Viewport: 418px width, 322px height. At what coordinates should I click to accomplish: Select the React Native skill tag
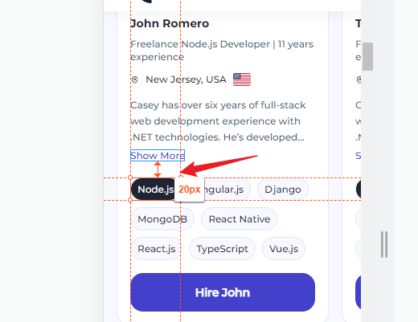pyautogui.click(x=240, y=219)
